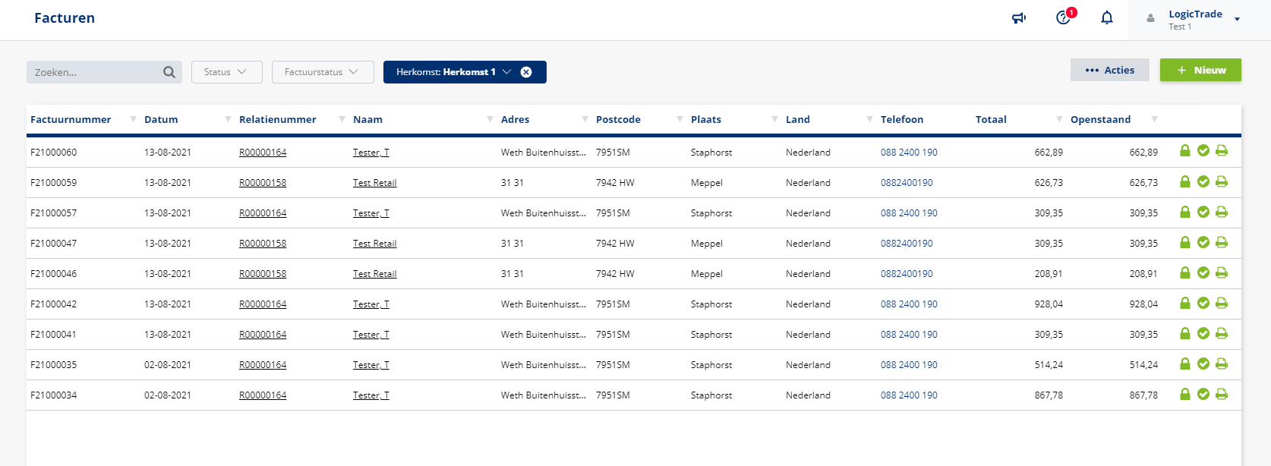
Task: Sort by the Datum column header
Action: pos(161,119)
